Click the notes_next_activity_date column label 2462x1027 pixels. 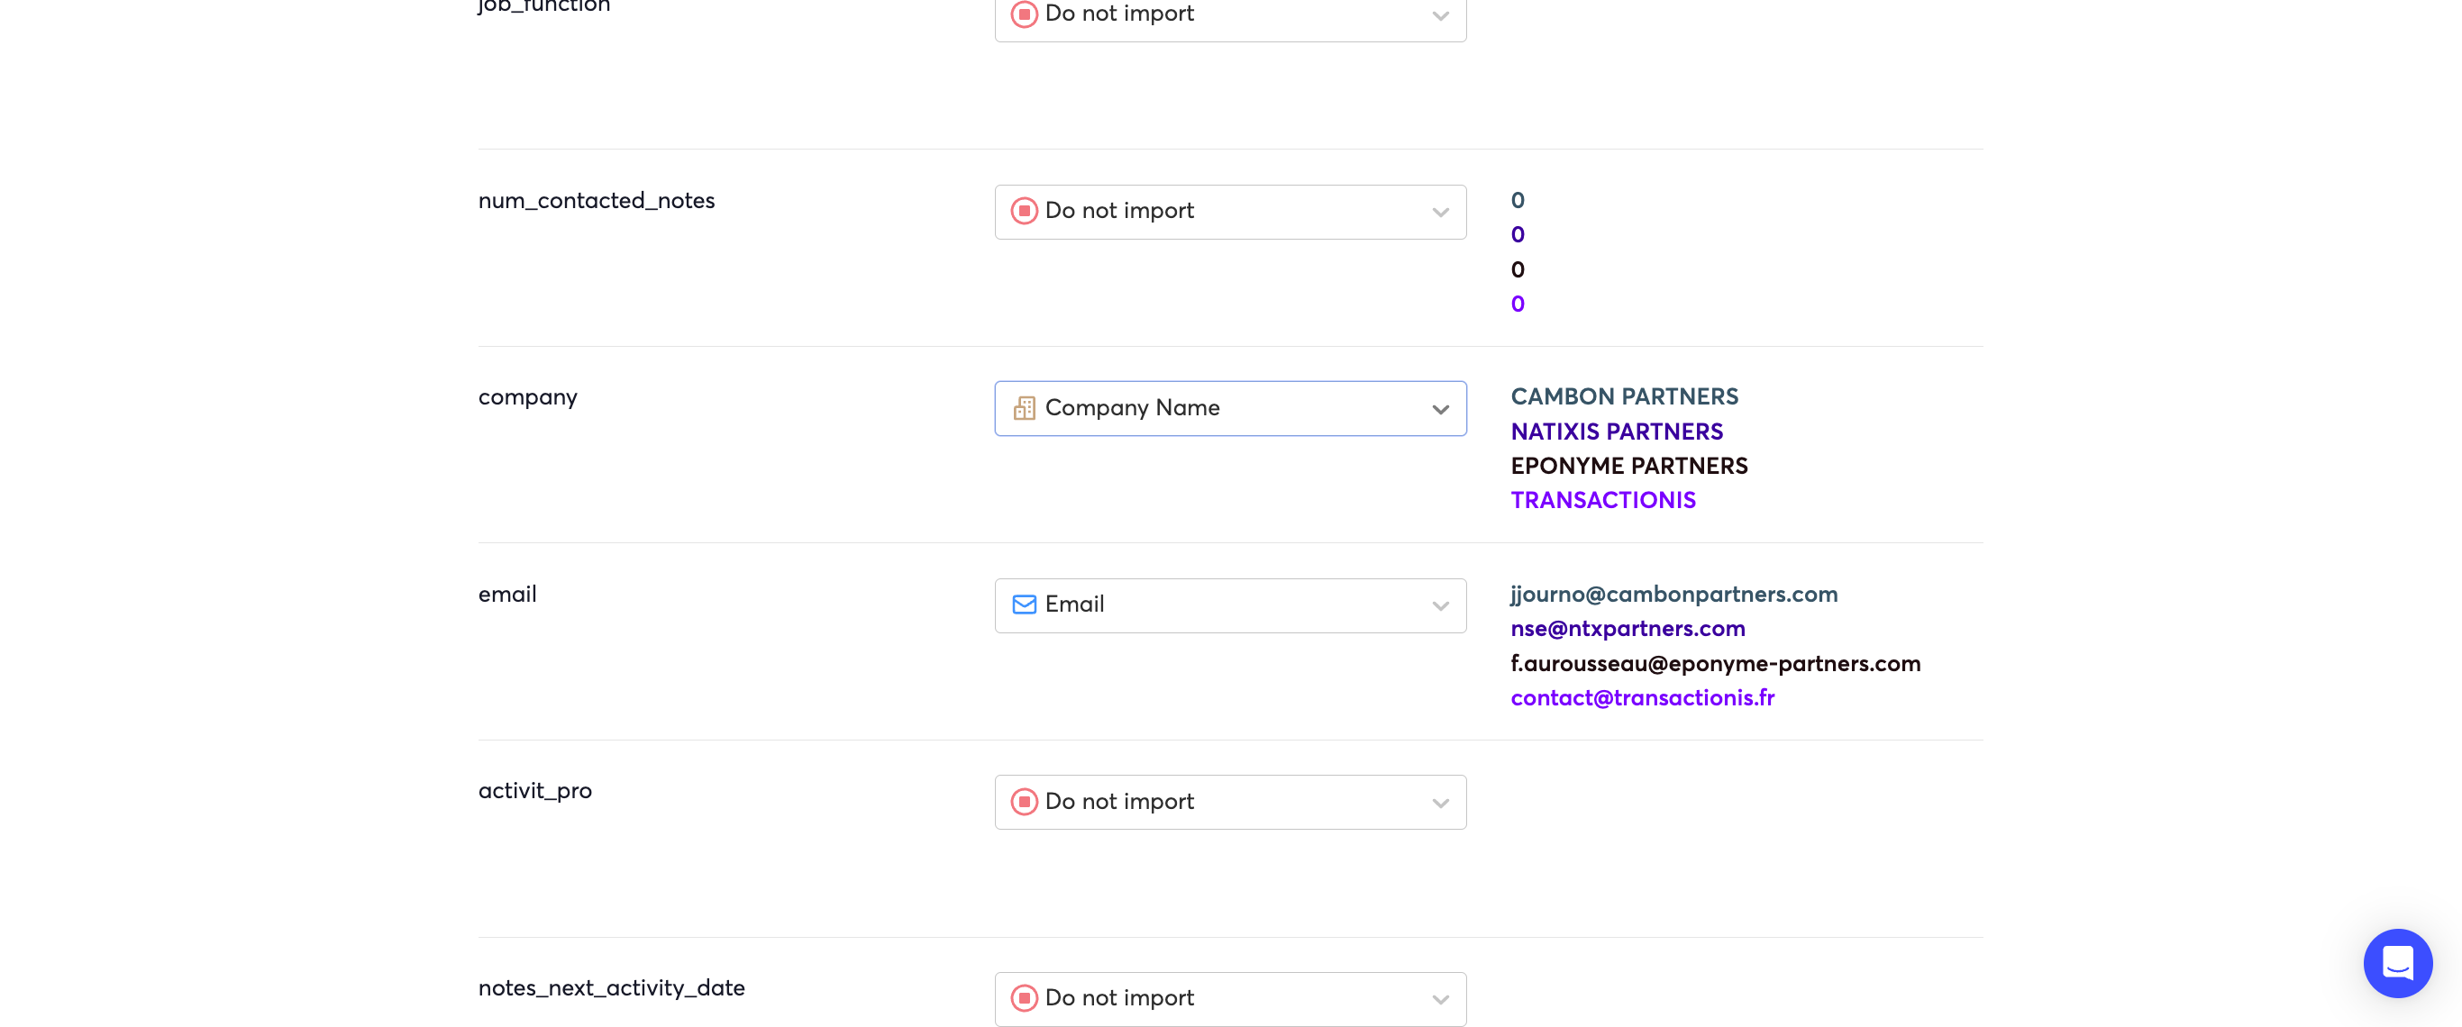coord(612,988)
